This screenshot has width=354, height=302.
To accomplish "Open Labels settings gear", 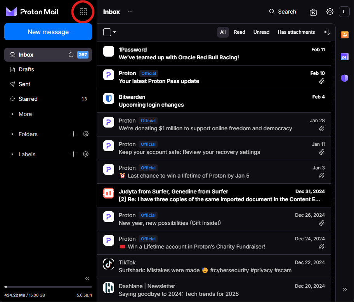I will tap(85, 154).
